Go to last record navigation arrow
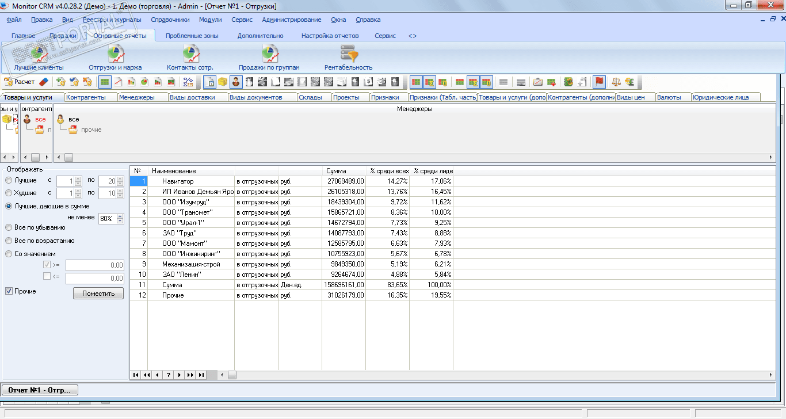Viewport: 786px width, 419px height. [x=201, y=375]
